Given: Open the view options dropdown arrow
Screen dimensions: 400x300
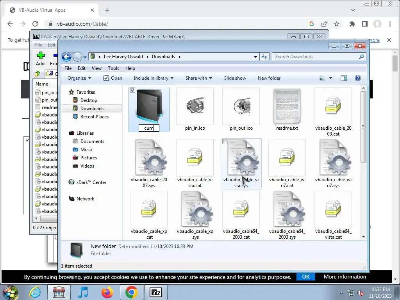Looking at the screenshot, I should click(330, 78).
